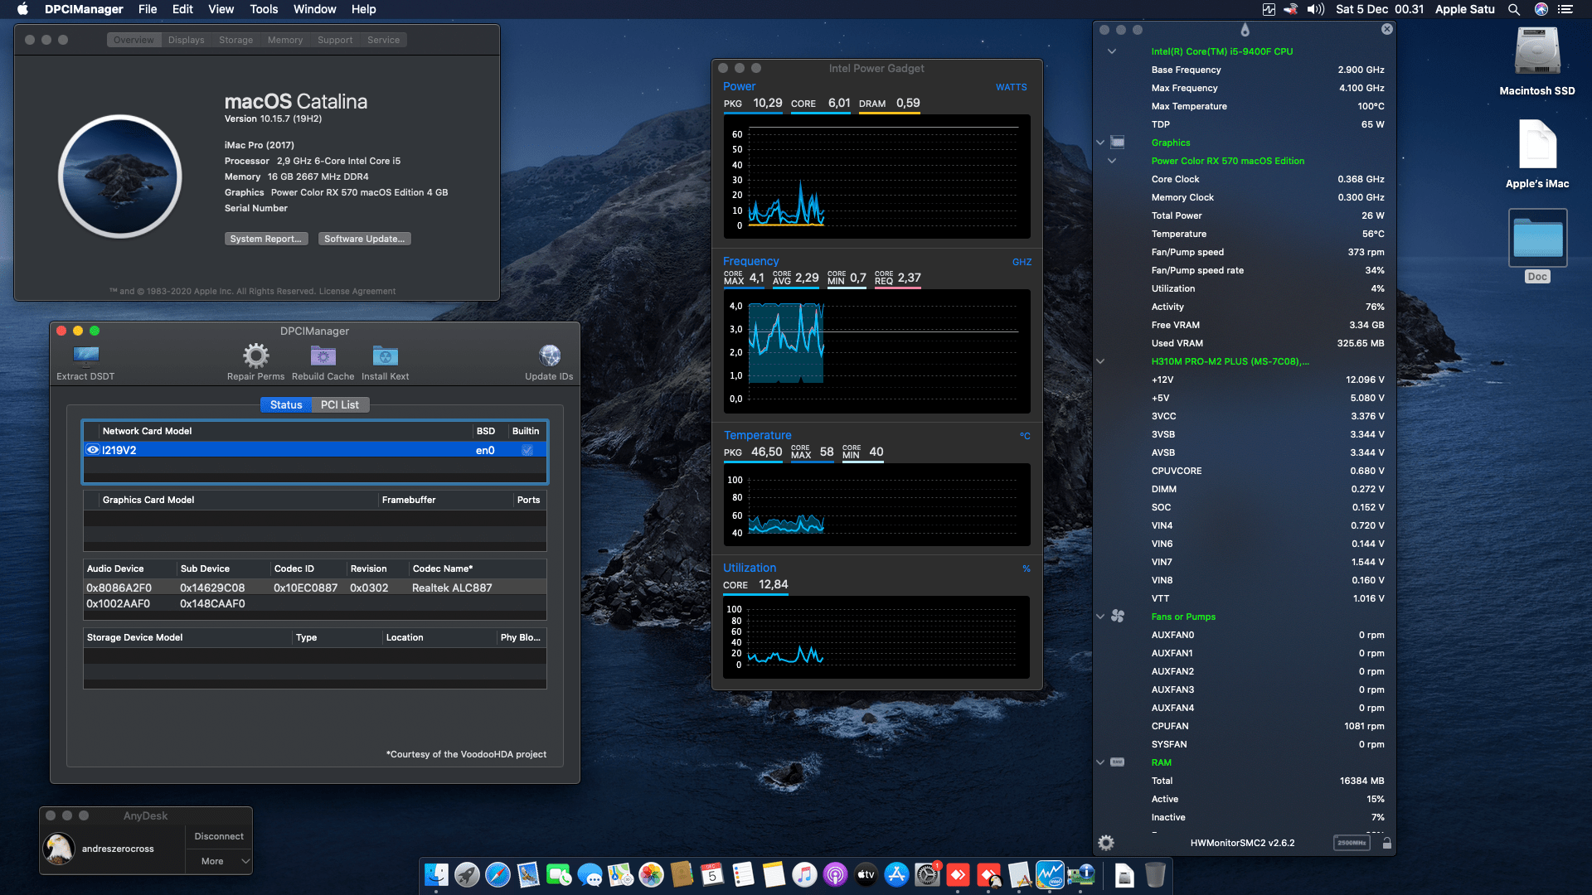Image resolution: width=1592 pixels, height=895 pixels.
Task: Open the License Agreement link
Action: tap(357, 291)
